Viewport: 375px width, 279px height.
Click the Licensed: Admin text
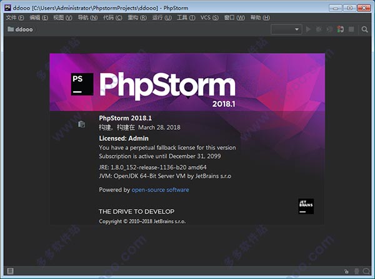coord(124,139)
